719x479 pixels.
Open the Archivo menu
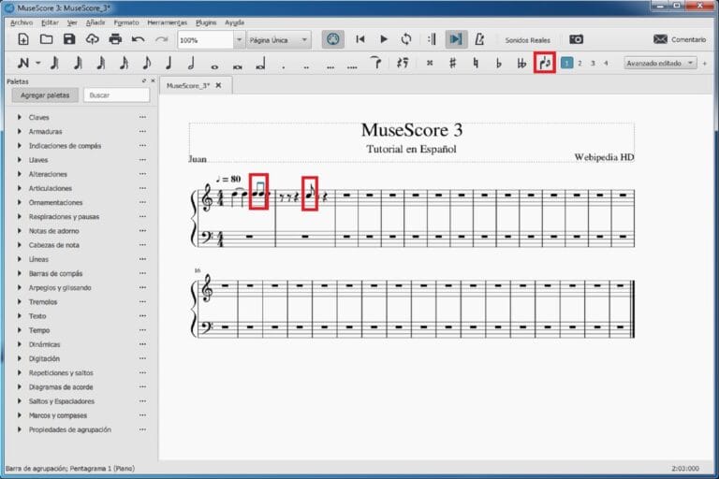[x=22, y=22]
